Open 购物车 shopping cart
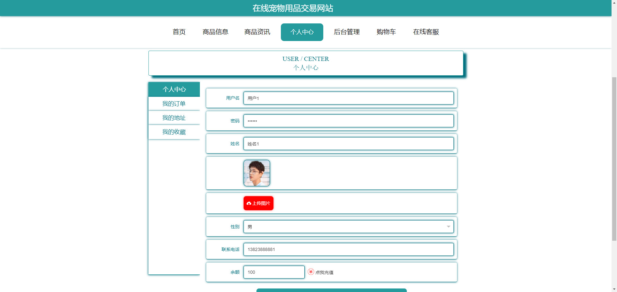617x292 pixels. coord(386,32)
